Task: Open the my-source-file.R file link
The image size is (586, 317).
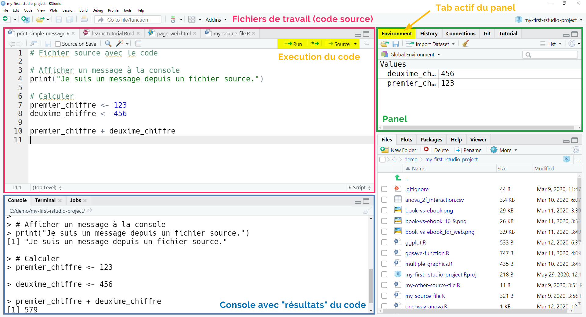Action: 425,296
